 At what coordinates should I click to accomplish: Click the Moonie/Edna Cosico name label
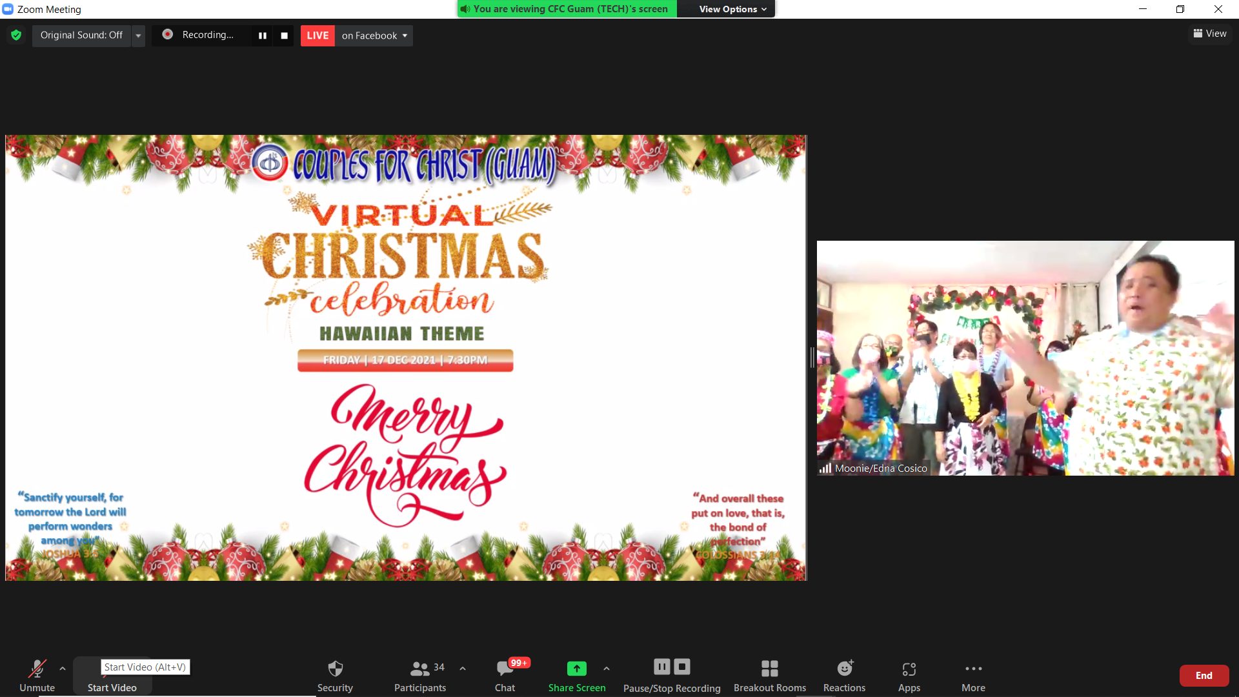click(x=881, y=469)
